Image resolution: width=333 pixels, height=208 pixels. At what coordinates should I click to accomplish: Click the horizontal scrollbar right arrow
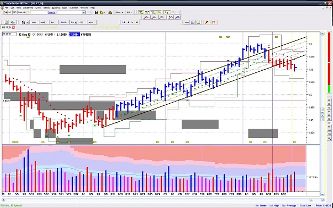323,199
